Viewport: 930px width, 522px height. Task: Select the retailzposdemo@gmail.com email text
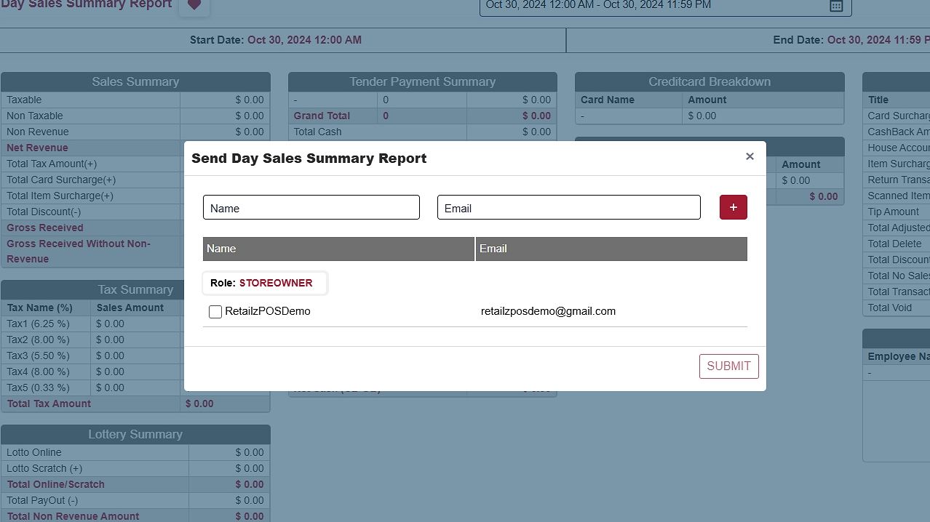click(548, 311)
